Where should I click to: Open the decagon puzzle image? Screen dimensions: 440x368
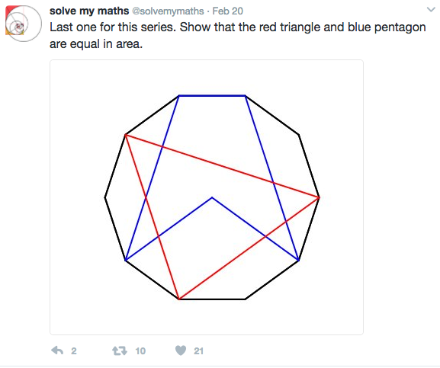(207, 197)
